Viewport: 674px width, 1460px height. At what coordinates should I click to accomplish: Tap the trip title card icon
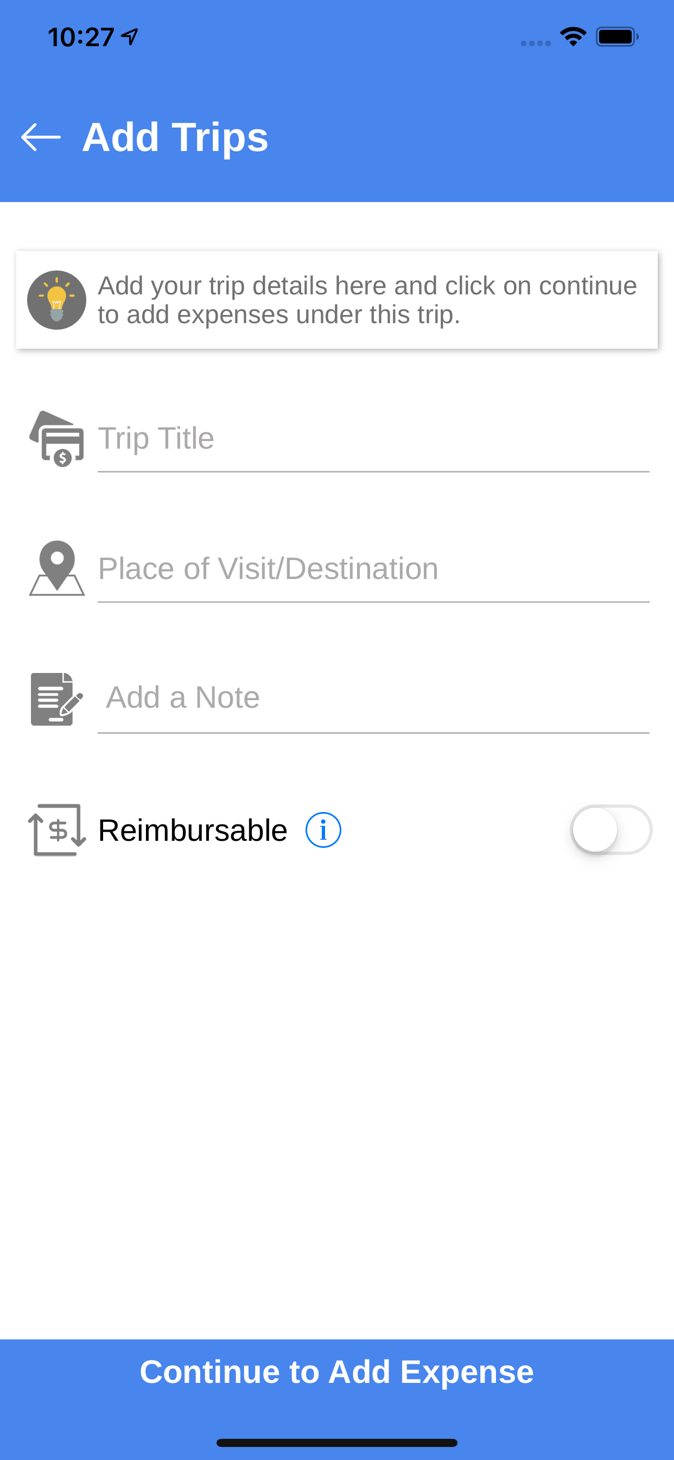[56, 439]
